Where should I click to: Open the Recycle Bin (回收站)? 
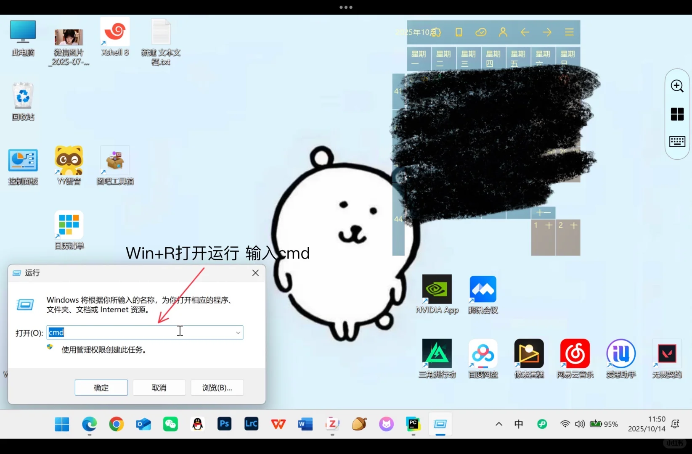click(x=23, y=96)
